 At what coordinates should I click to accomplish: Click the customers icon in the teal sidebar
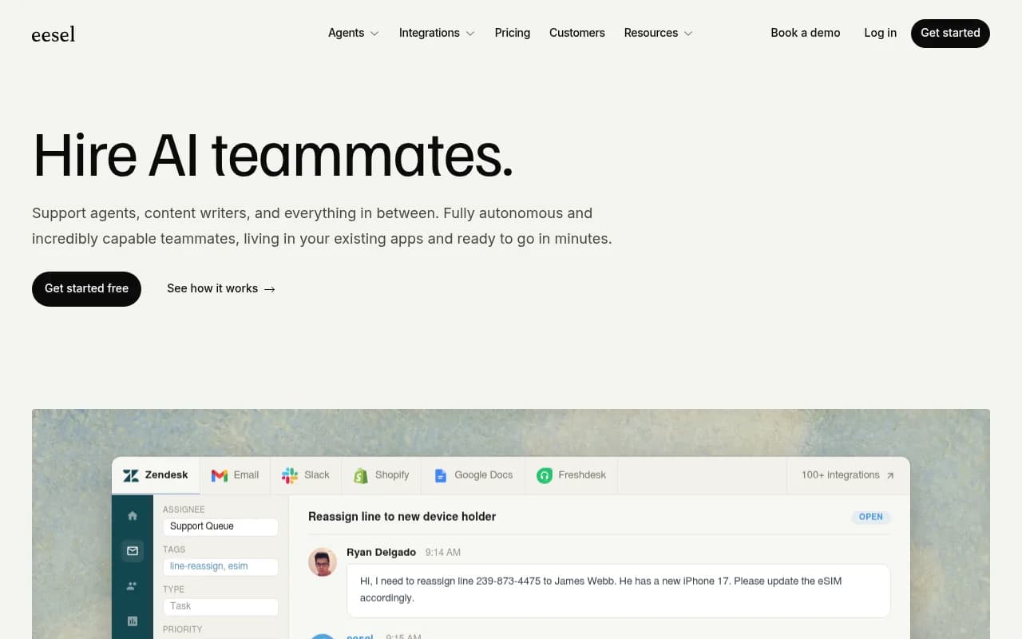pos(133,585)
